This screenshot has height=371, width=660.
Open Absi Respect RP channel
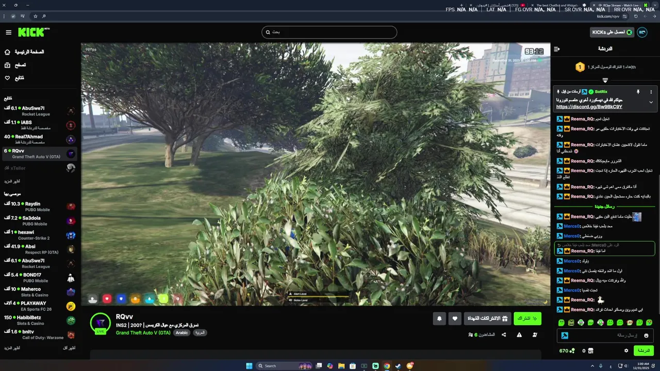coord(39,249)
